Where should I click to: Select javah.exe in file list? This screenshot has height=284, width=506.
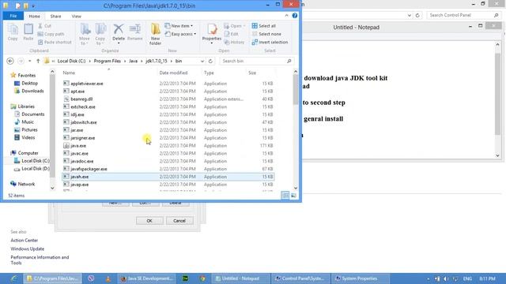[x=168, y=177]
